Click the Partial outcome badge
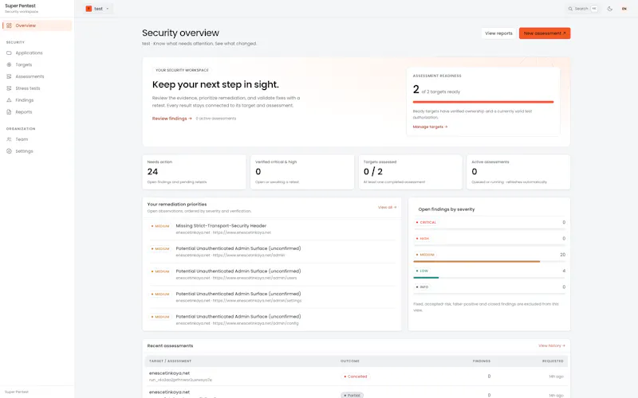Viewport: 638px width, 398px height. tap(352, 395)
